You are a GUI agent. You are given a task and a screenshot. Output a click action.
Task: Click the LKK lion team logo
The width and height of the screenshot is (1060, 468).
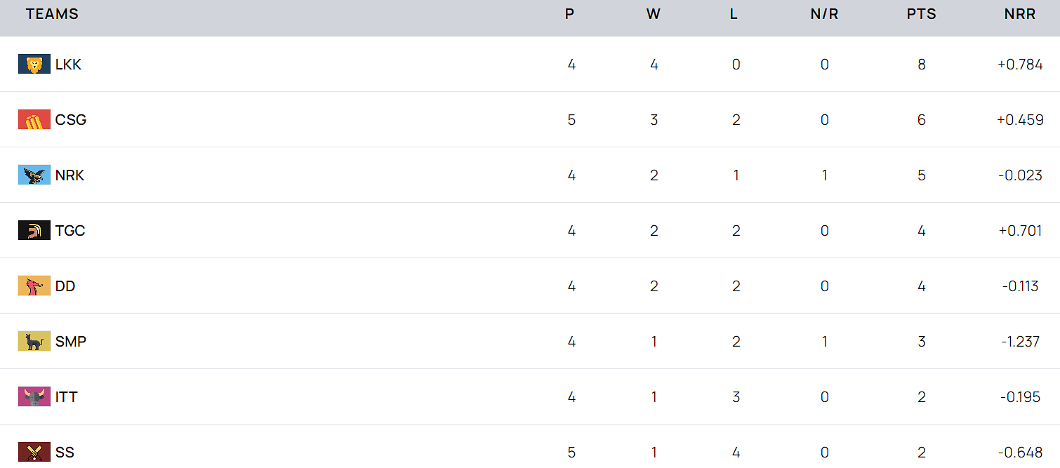pos(34,65)
